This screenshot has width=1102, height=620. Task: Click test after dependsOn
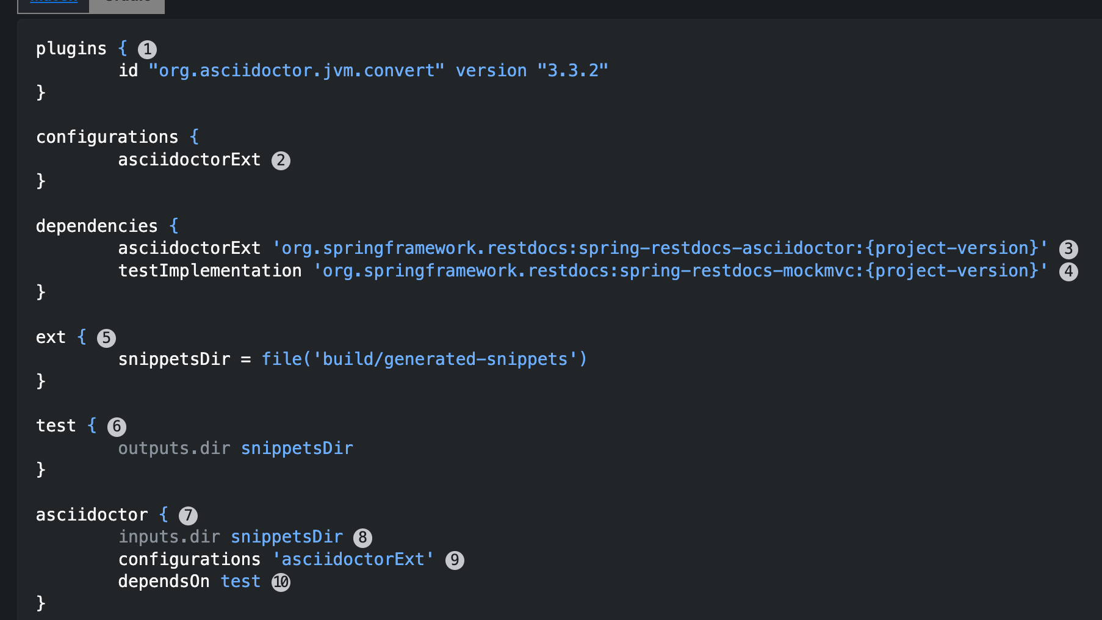click(x=240, y=582)
